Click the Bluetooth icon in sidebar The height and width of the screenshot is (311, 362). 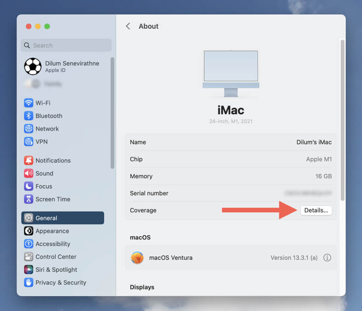pyautogui.click(x=29, y=116)
